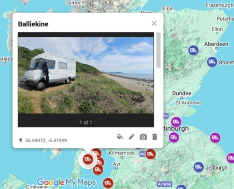Click the coordinates 55.59072, -5.37549
Screen dimensions: 234x189
pos(46,140)
